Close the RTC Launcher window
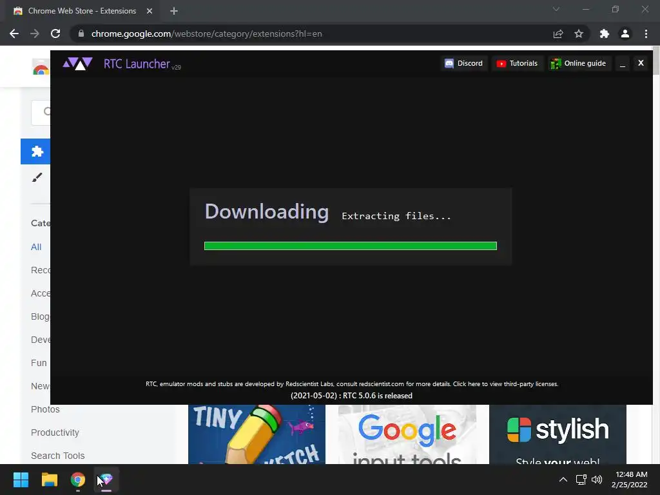660x495 pixels. (x=641, y=63)
